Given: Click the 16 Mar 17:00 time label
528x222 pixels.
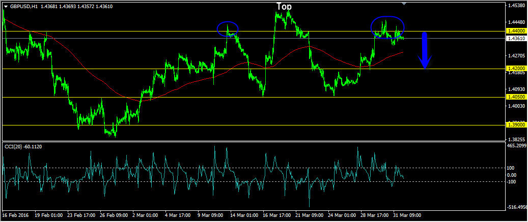Looking at the screenshot, I should [277, 215].
